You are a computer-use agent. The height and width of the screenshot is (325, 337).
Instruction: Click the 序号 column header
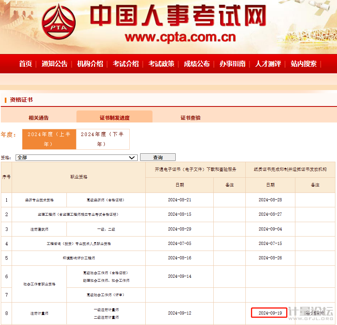pyautogui.click(x=6, y=177)
